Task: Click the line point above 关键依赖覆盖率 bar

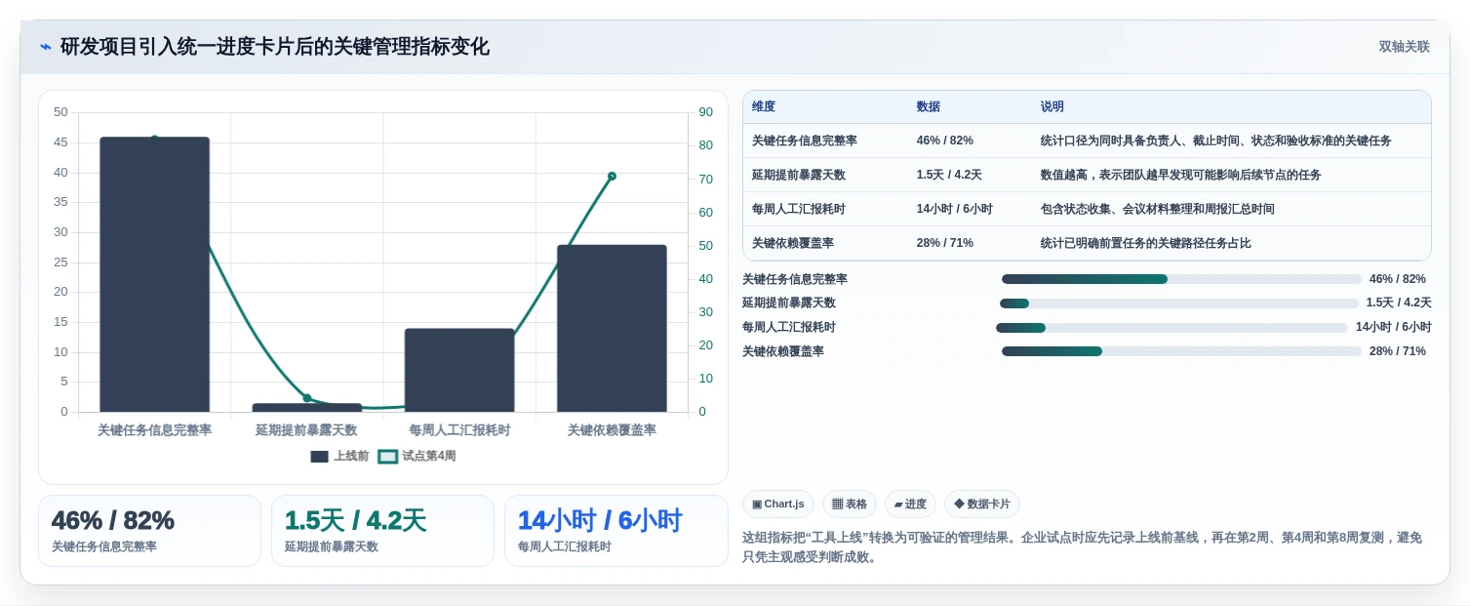Action: pos(612,176)
